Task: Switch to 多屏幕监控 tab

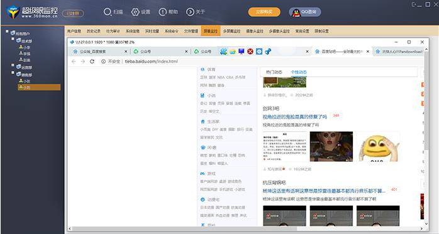Action: [231, 31]
